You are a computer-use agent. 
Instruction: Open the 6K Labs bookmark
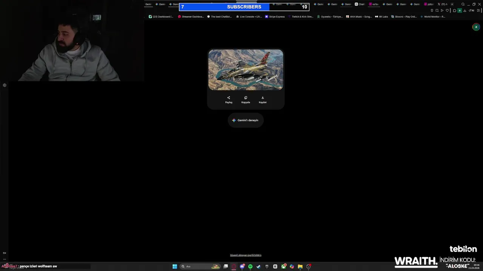pyautogui.click(x=381, y=17)
